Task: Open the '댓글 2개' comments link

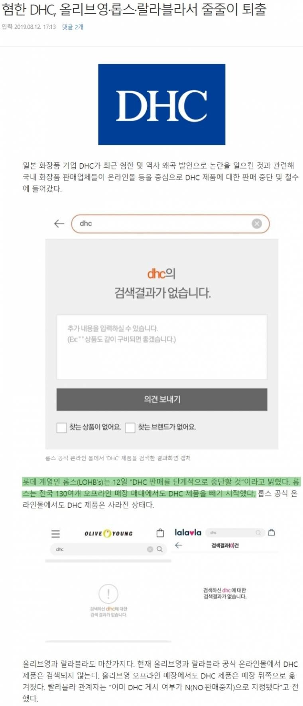Action: point(73,27)
